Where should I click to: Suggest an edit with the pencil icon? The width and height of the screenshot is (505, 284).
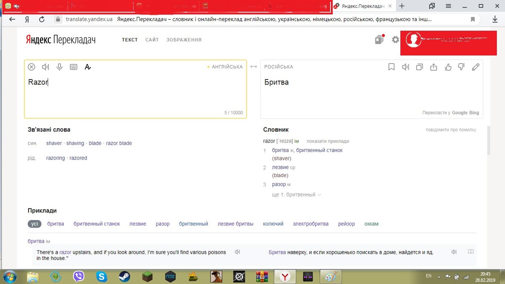pos(476,67)
